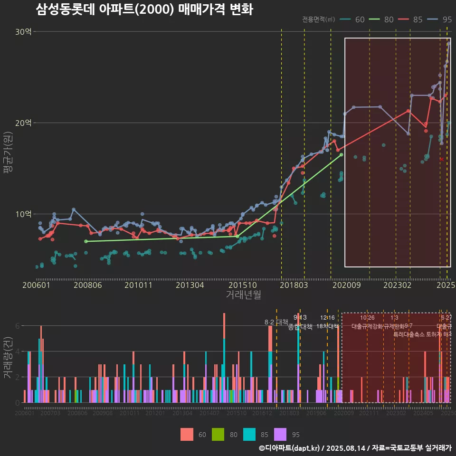The width and height of the screenshot is (456, 456).
Task: Select the red 85 line entry in top legend
Action: click(x=410, y=19)
